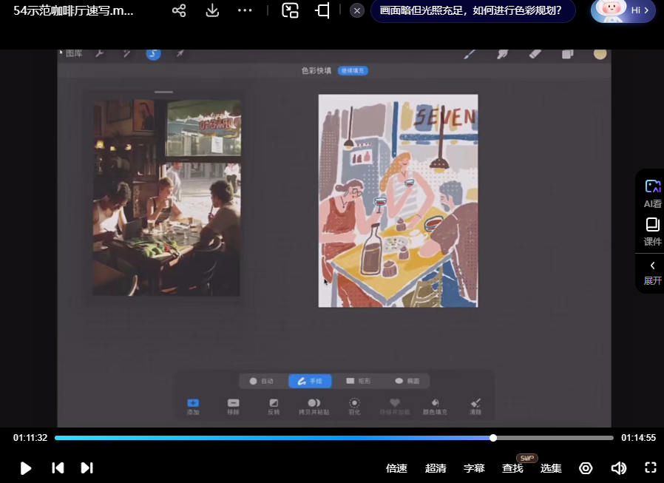Viewport: 664px width, 483px height.
Task: Open the three-dot more options menu
Action: (245, 11)
